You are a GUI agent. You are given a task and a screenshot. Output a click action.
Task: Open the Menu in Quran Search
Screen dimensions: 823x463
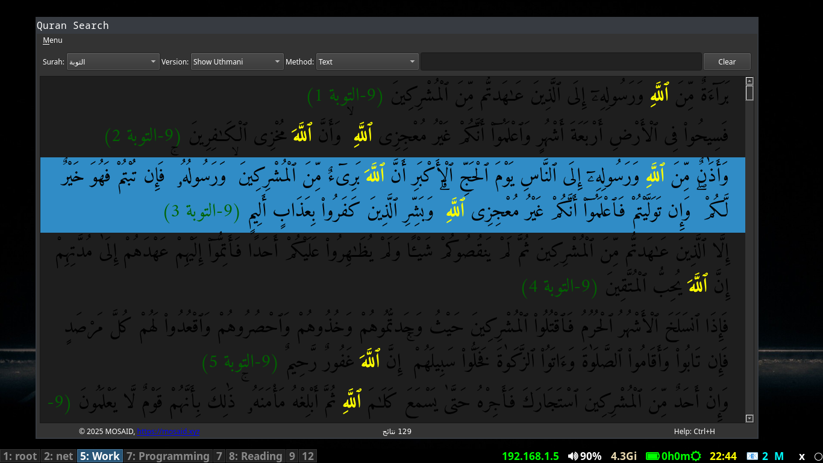(52, 40)
